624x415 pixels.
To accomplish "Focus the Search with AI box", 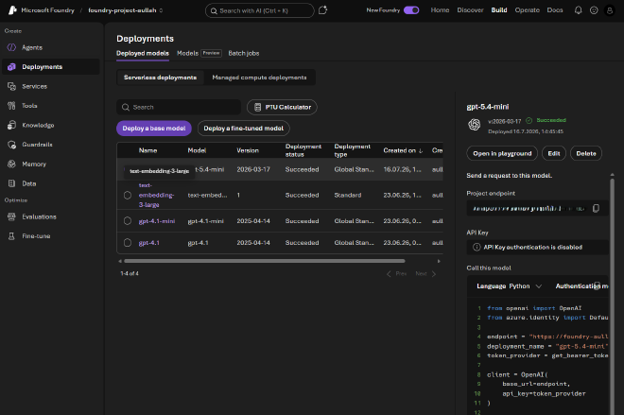I will [x=259, y=10].
